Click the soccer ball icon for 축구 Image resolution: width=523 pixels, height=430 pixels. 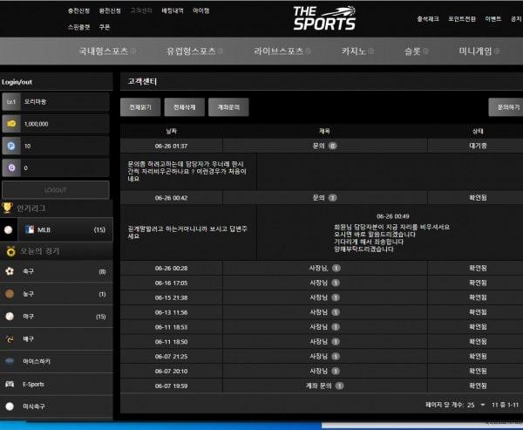point(10,271)
